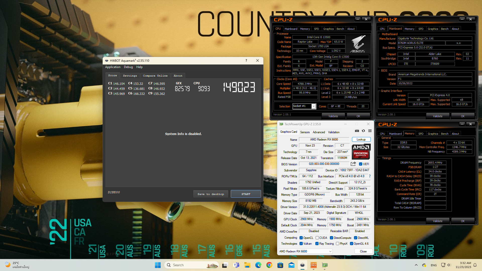Refresh GPU-Z data with the refresh icon

coord(363,131)
